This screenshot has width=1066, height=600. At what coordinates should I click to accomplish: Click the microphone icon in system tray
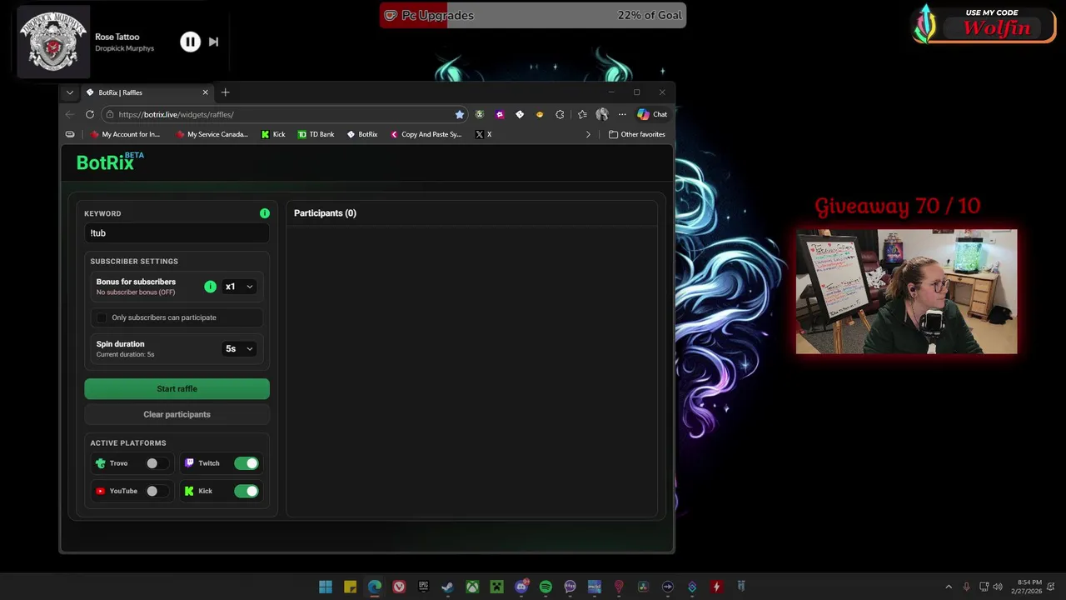point(966,587)
